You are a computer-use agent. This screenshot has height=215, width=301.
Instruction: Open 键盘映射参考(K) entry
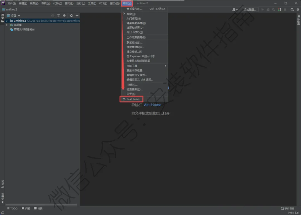point(145,23)
